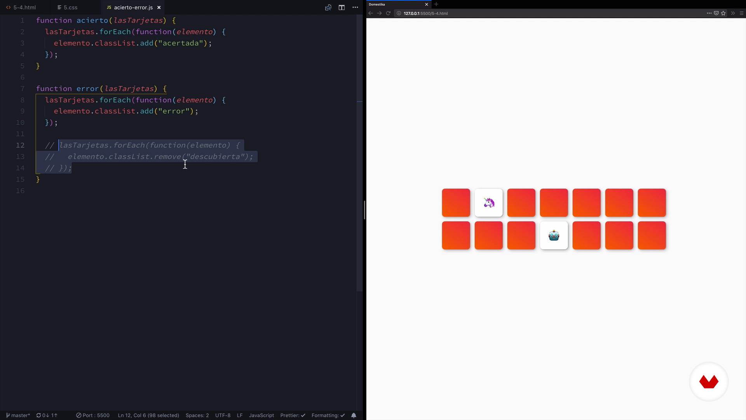Click line number 16 in the gutter
Viewport: 746px width, 420px height.
(x=20, y=191)
